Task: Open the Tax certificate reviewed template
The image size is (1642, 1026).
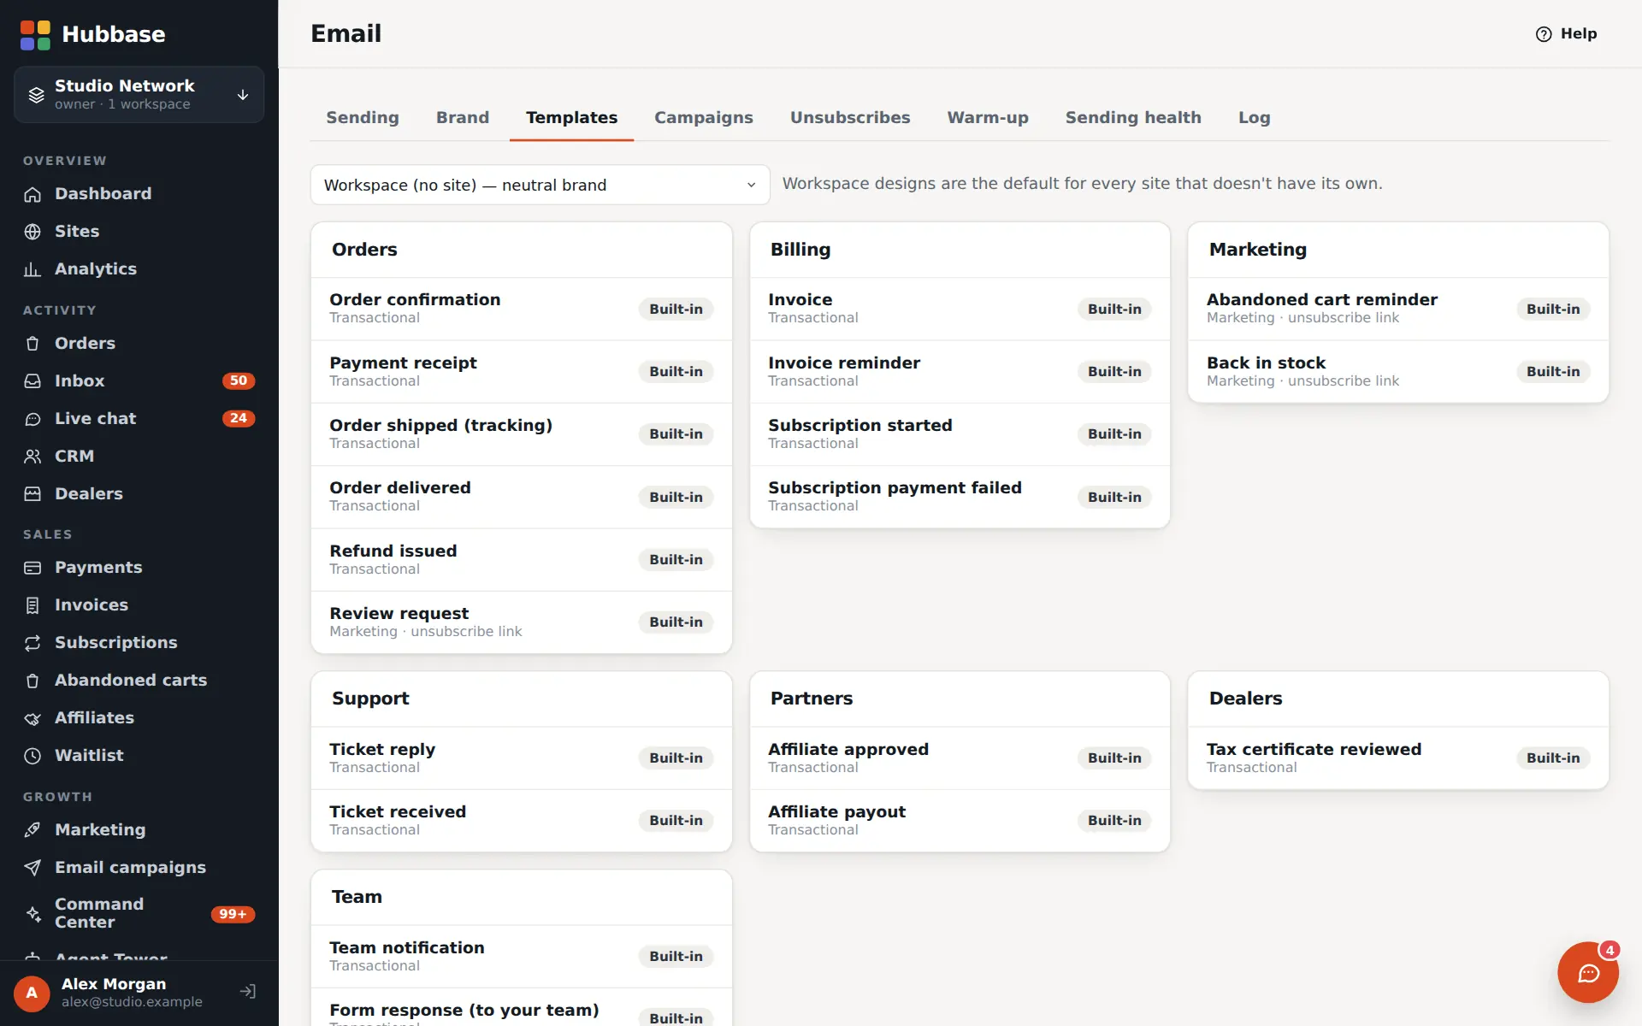Action: tap(1398, 758)
